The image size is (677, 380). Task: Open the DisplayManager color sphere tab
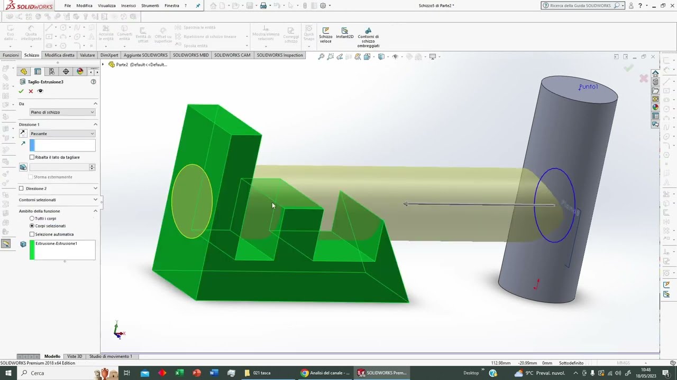tap(80, 71)
